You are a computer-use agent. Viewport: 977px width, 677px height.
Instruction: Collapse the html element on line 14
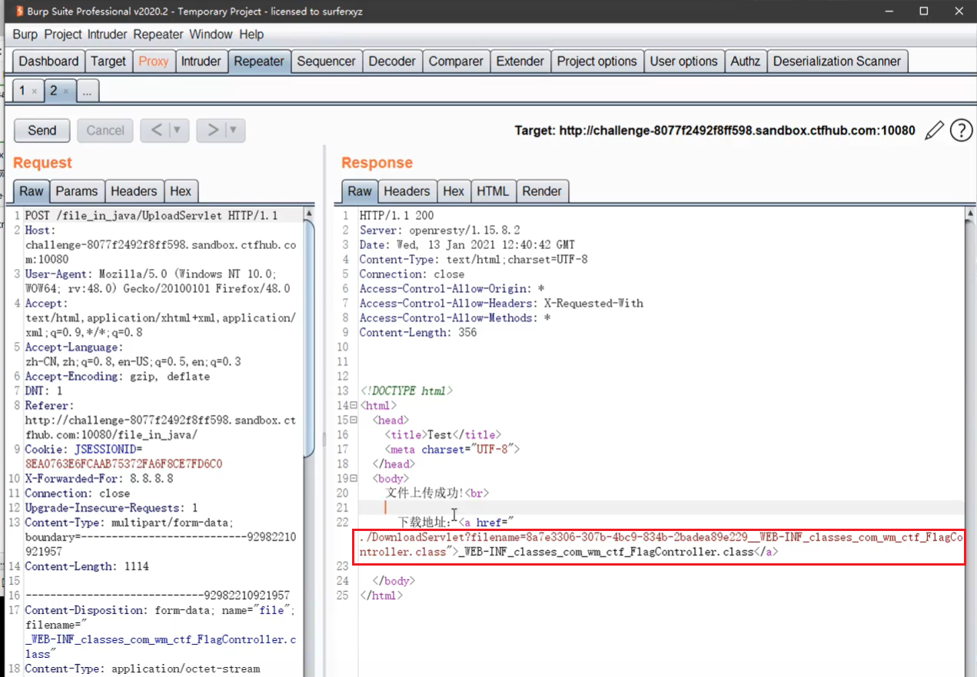click(354, 405)
